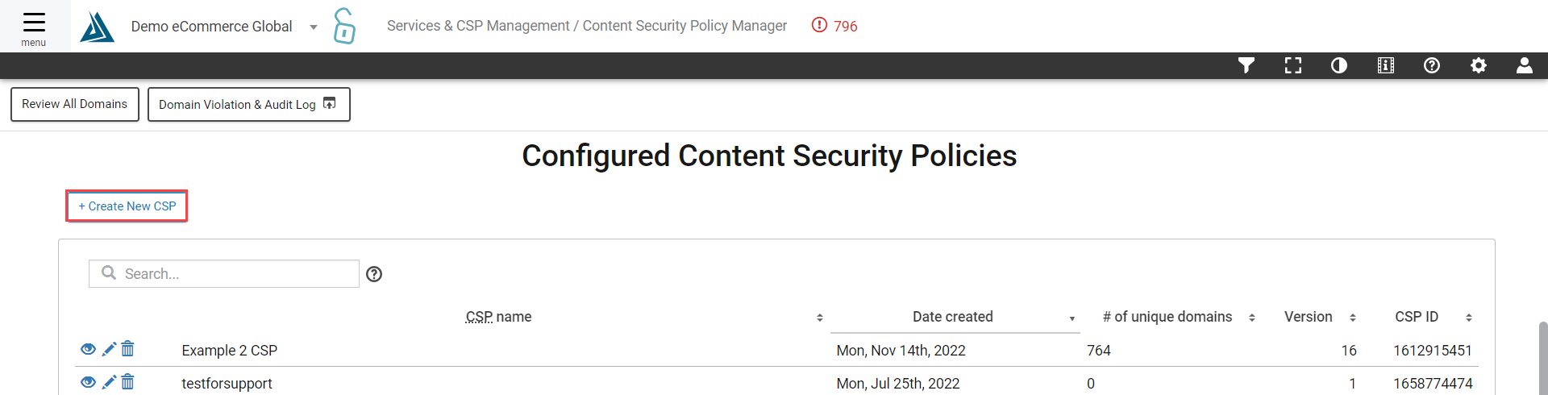Click the Search input field

pyautogui.click(x=224, y=274)
